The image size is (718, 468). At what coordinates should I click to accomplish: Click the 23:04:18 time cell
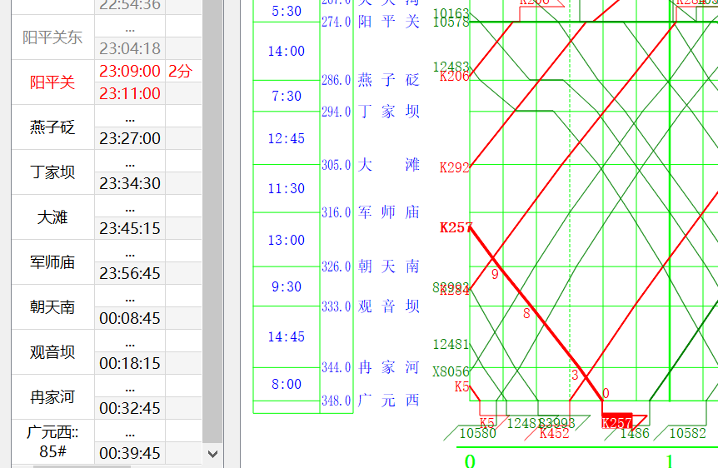click(130, 48)
